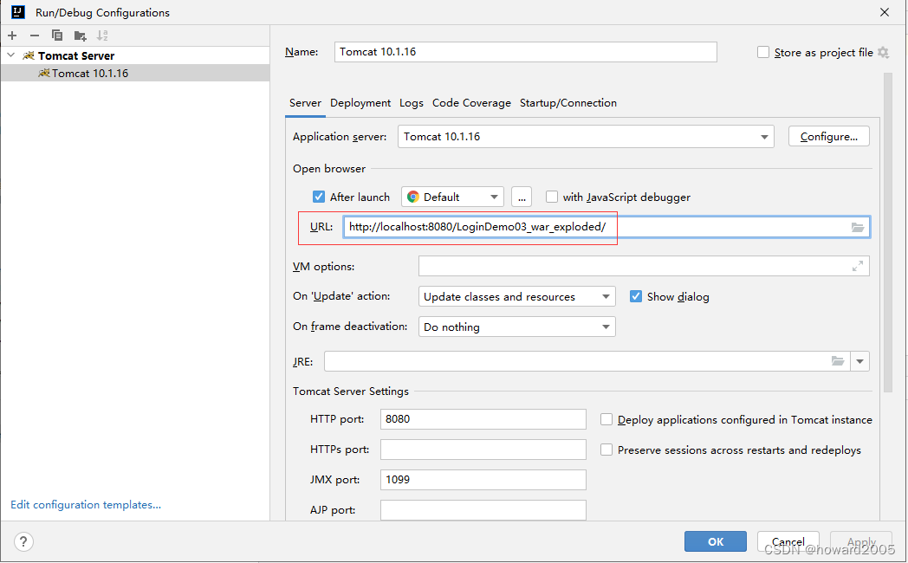Viewport: 908px width, 563px height.
Task: Click the Open browser section label
Action: point(329,168)
